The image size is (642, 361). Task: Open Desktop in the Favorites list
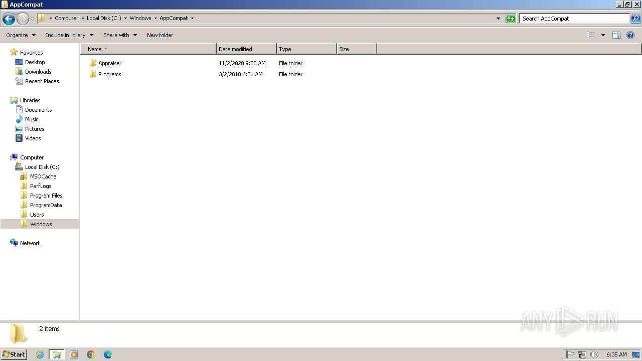point(35,62)
